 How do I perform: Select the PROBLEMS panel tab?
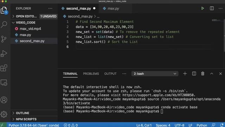click(x=91, y=74)
